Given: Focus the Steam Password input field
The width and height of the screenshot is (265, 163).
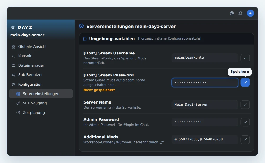Looking at the screenshot, I should pos(205,83).
